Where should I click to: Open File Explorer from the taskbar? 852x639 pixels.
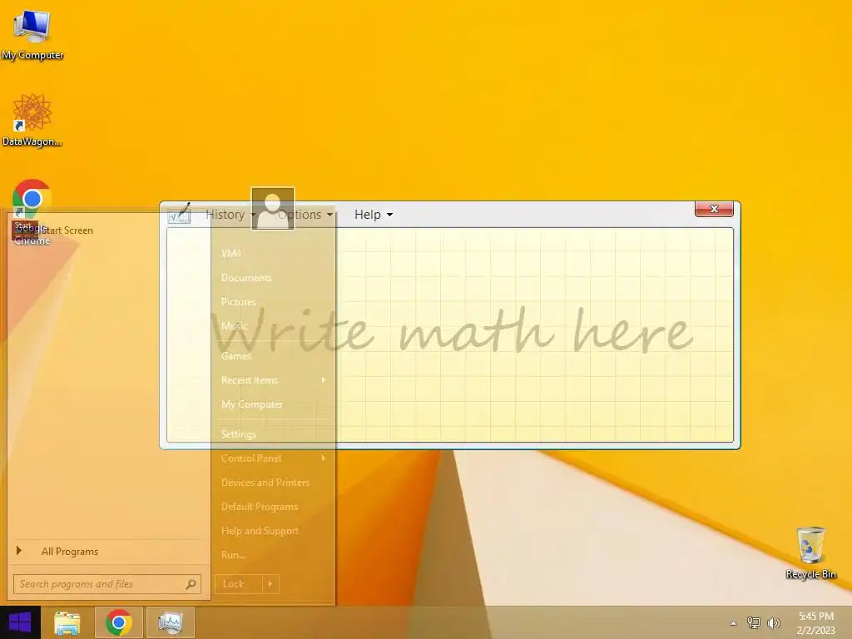coord(67,622)
